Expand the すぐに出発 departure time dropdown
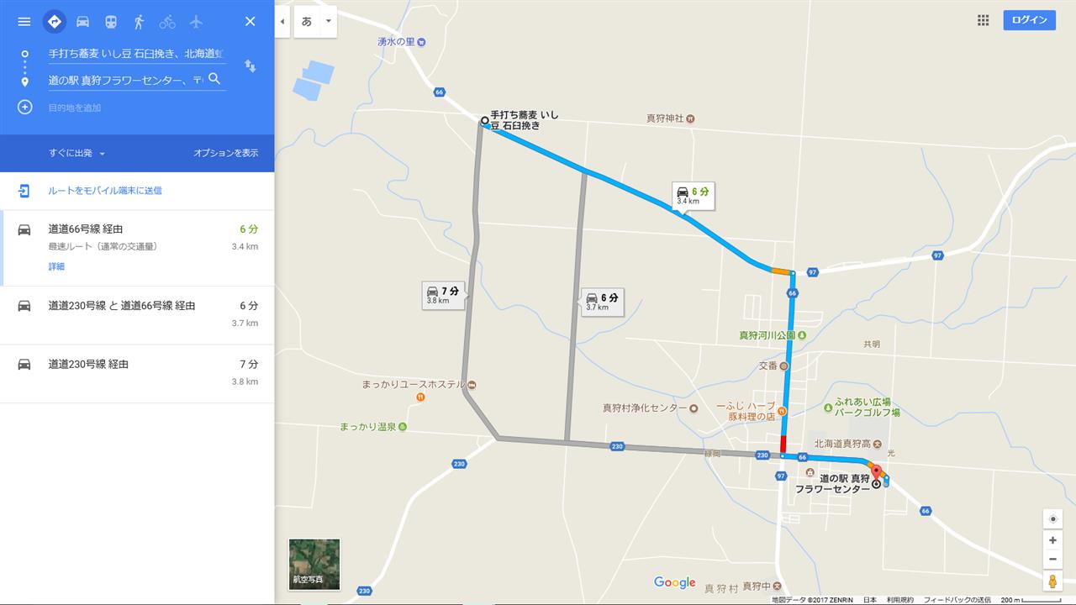The height and width of the screenshot is (605, 1076). click(x=76, y=153)
